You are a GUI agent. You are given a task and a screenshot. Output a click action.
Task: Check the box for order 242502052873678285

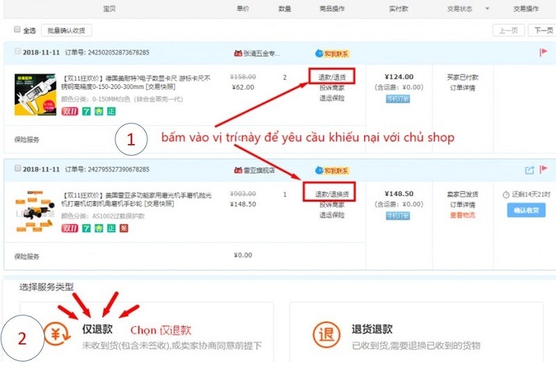point(17,53)
